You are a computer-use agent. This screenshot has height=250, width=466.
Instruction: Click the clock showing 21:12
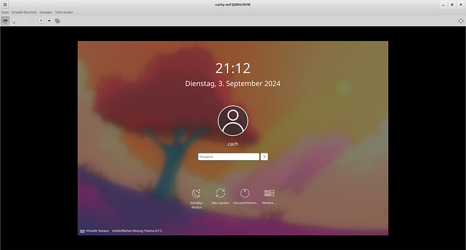(x=233, y=68)
